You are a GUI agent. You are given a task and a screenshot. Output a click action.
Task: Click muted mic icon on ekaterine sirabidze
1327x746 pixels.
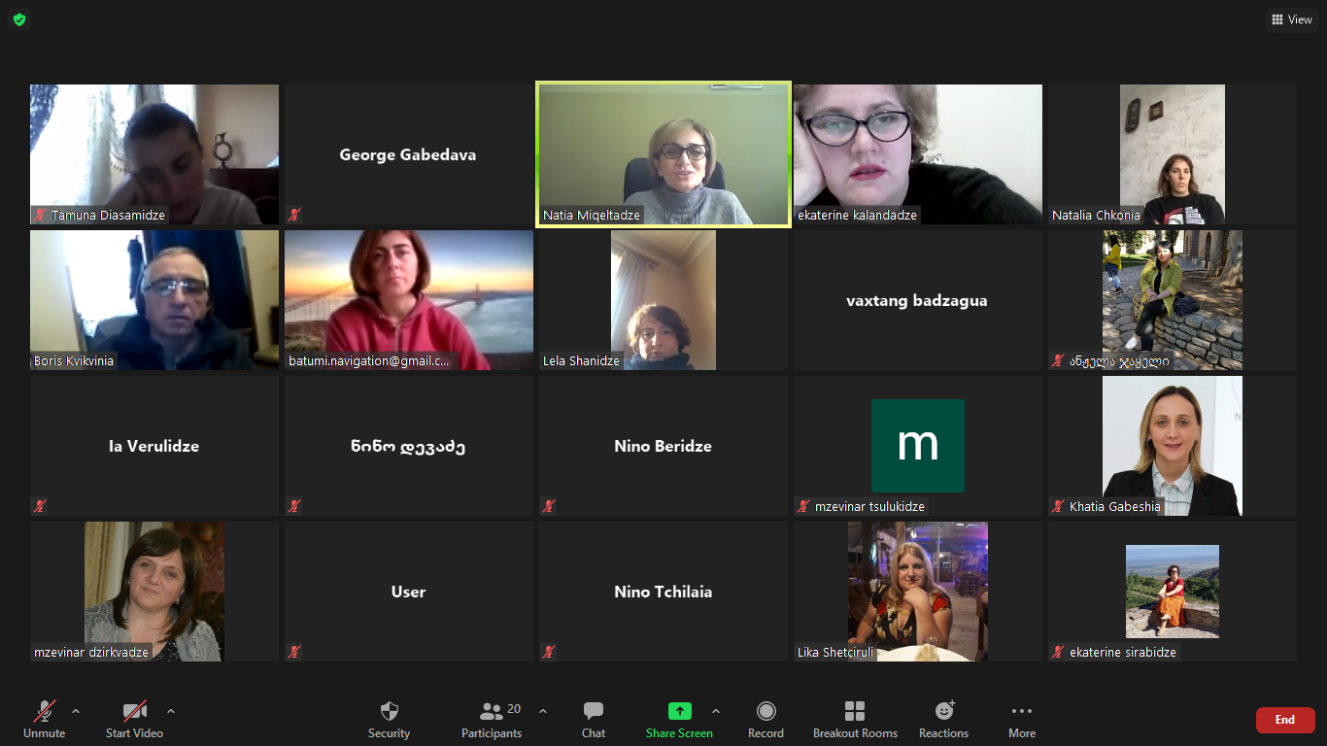click(1058, 652)
